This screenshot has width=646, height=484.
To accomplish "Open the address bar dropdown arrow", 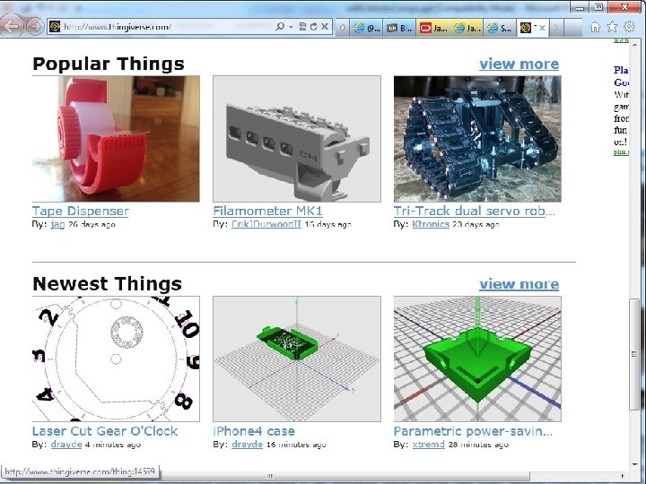I will pyautogui.click(x=291, y=27).
